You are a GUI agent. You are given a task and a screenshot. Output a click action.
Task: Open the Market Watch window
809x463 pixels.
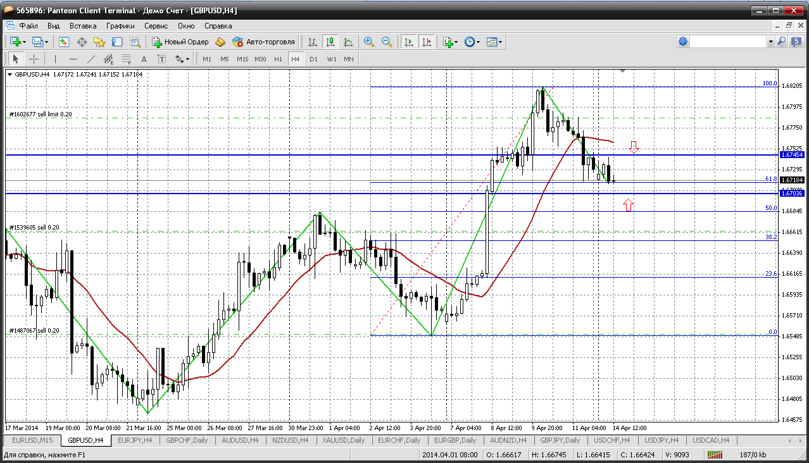point(64,42)
